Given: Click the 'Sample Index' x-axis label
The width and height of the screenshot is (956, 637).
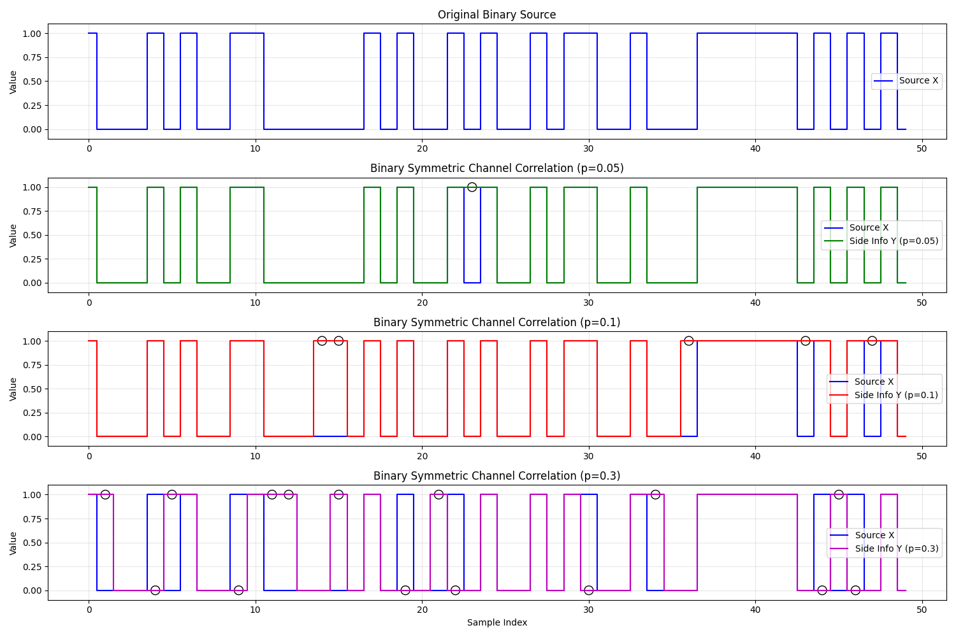Looking at the screenshot, I should (x=496, y=622).
